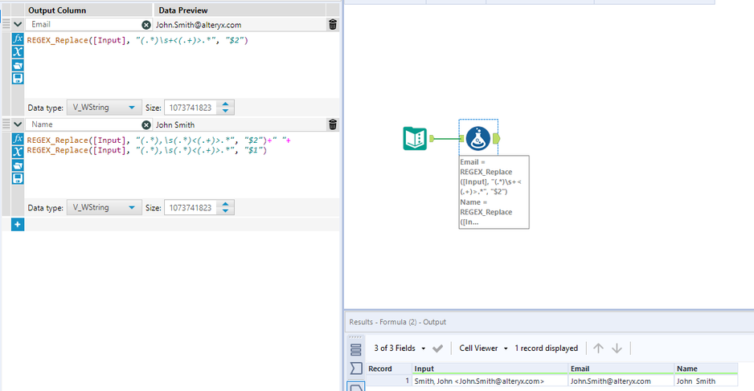Collapse the Email expression section
Screen dimensions: 754x391
pos(18,24)
